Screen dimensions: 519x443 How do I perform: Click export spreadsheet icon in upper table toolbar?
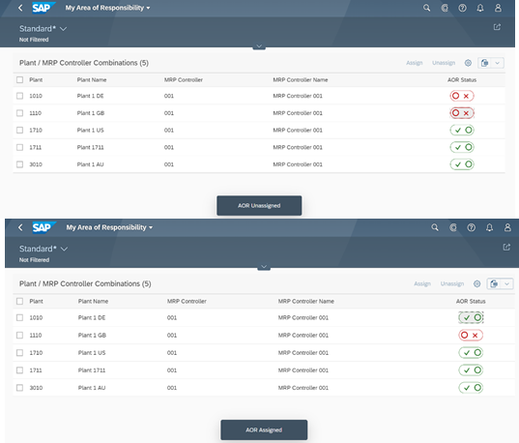(x=484, y=63)
